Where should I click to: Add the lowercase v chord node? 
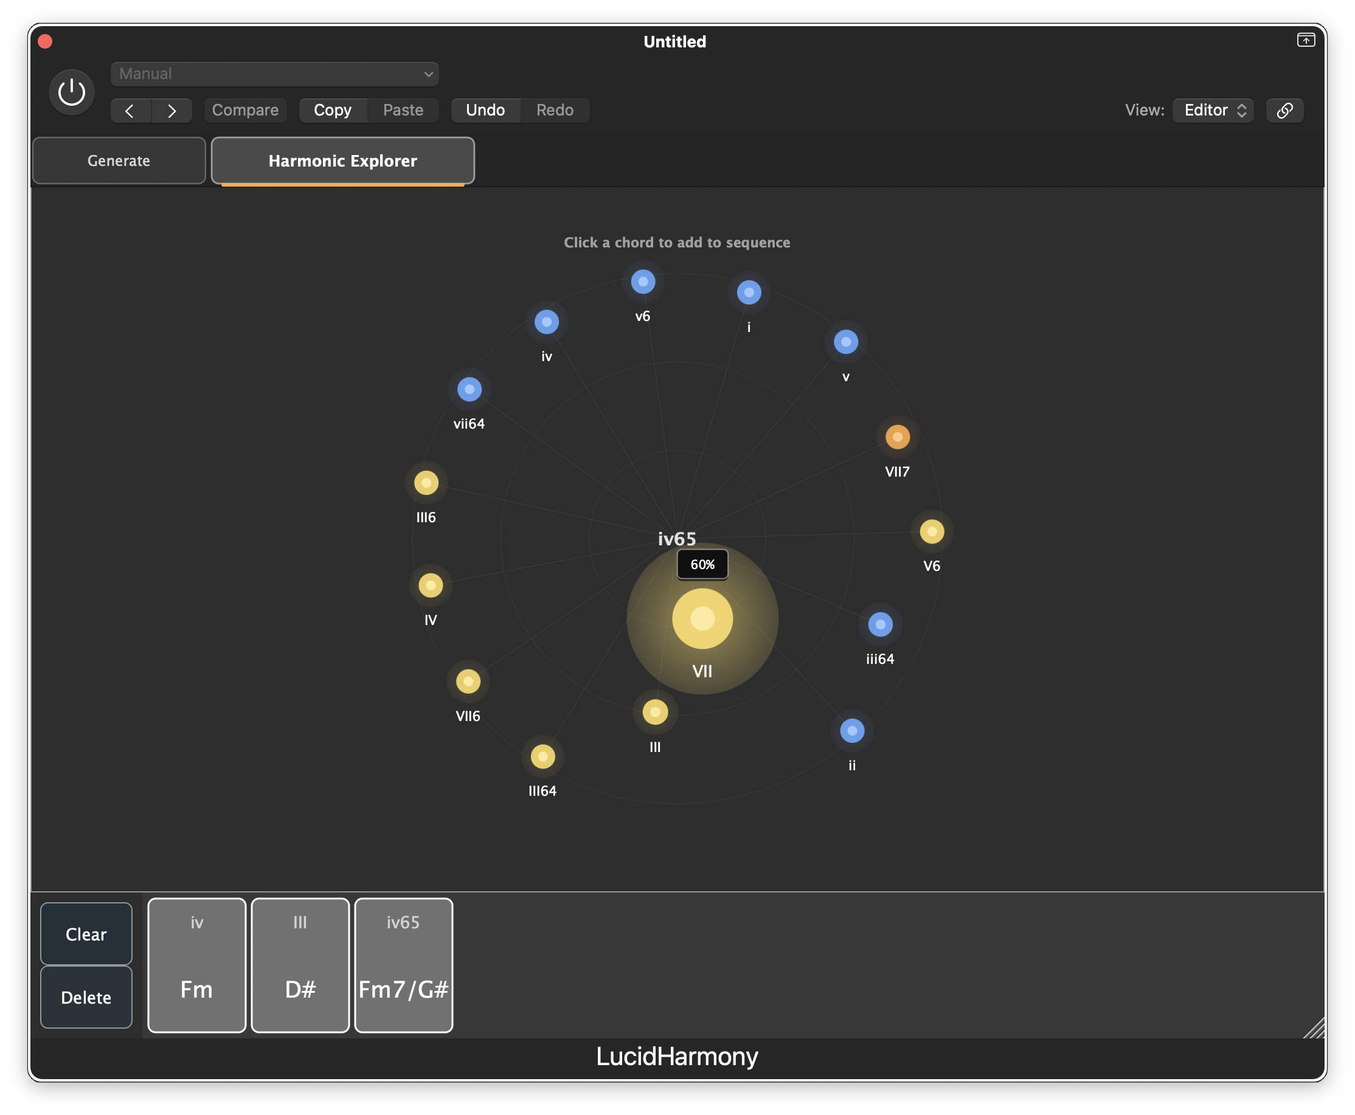846,342
